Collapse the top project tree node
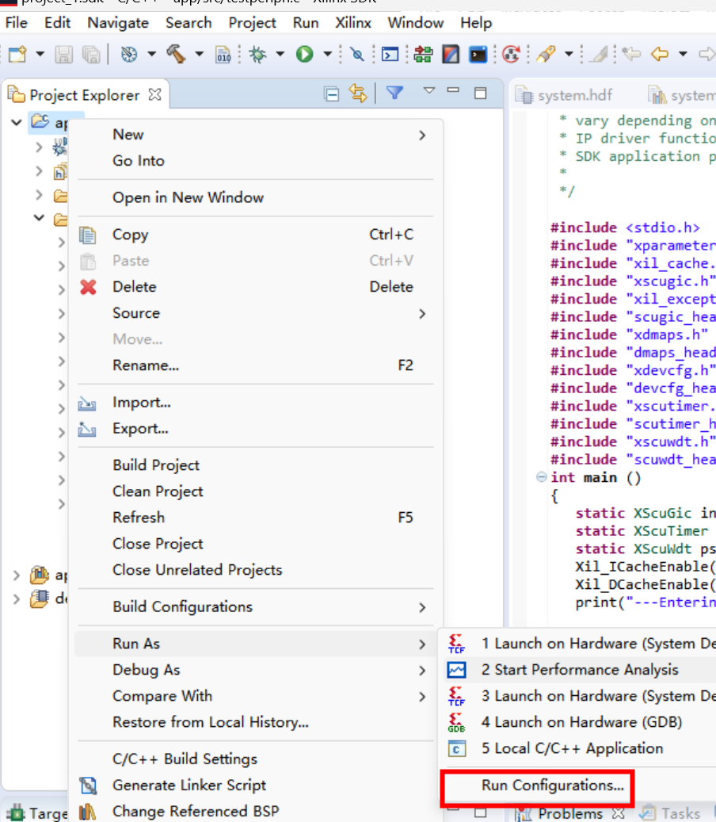 [17, 123]
